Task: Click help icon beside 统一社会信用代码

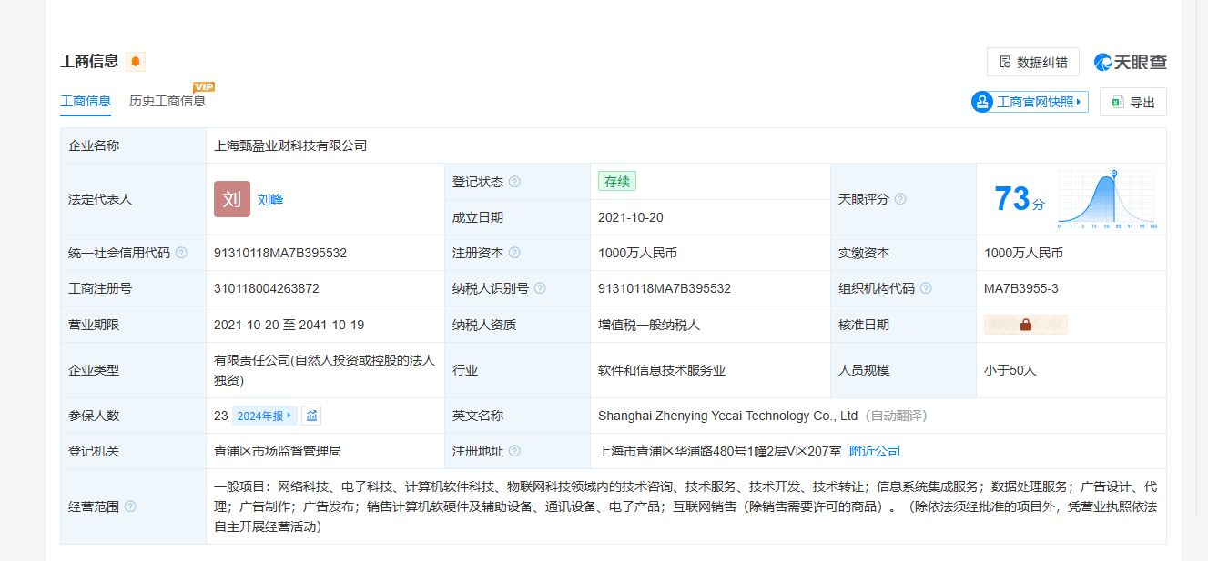Action: (x=181, y=253)
